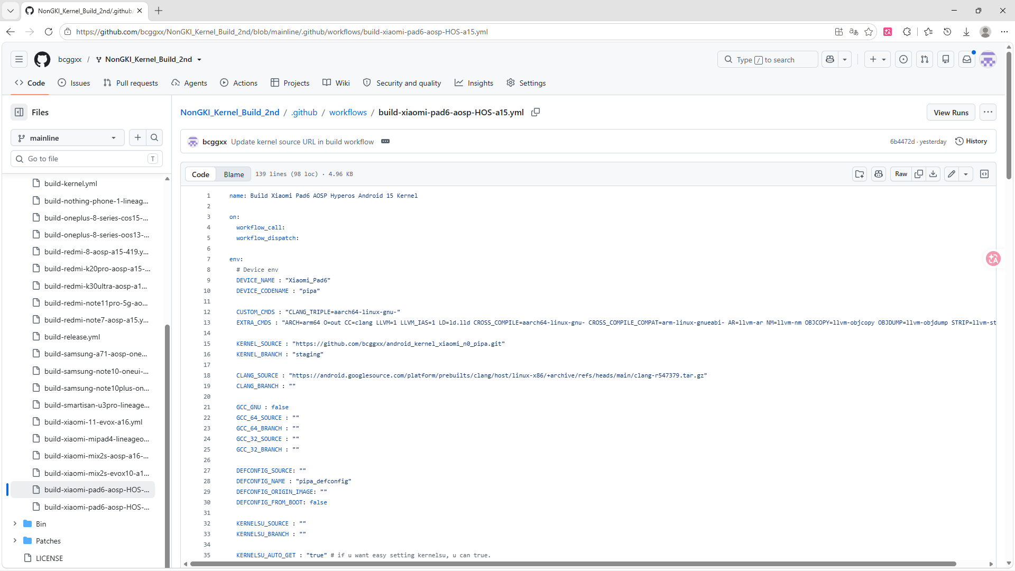The height and width of the screenshot is (571, 1015).
Task: Open the Actions tab
Action: pyautogui.click(x=239, y=83)
